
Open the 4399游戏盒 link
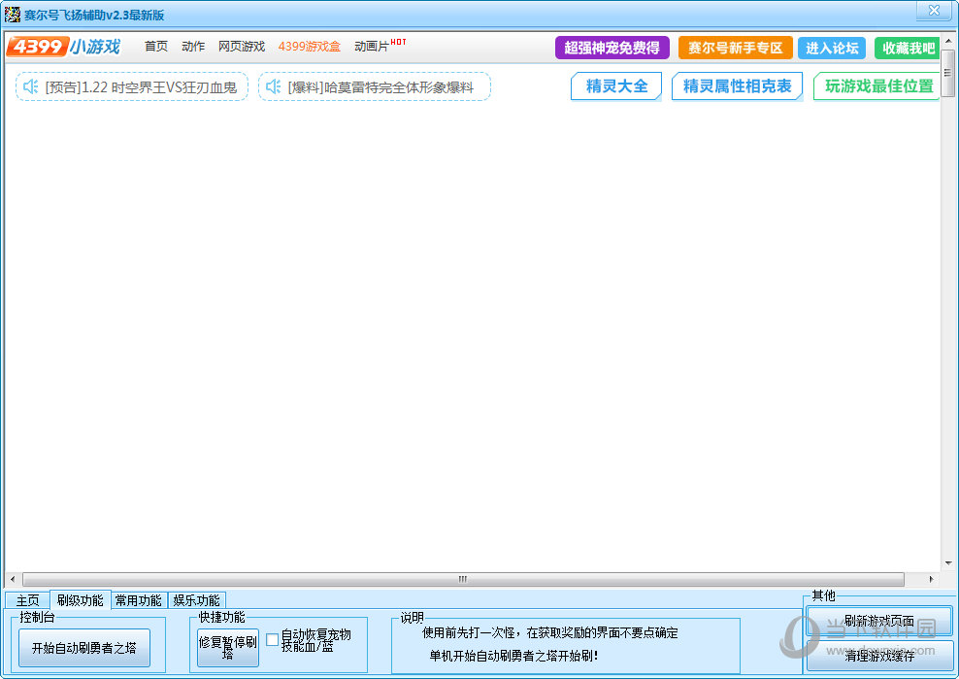coord(310,47)
